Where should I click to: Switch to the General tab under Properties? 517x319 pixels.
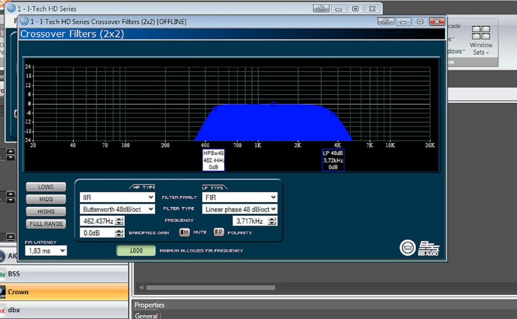[x=146, y=315]
